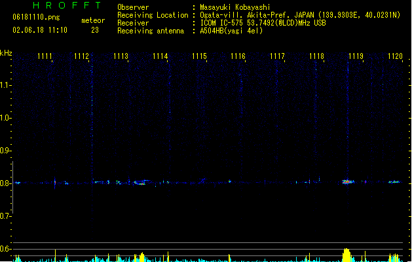Click the vertical gray range bar at left
Viewport: 412px width, 262px height.
[x=12, y=187]
